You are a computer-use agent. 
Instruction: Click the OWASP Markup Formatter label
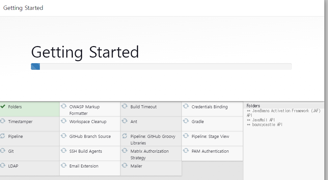click(x=85, y=110)
